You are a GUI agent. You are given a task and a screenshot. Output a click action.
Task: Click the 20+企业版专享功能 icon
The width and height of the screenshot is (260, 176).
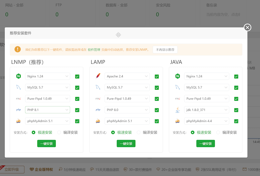(158, 169)
